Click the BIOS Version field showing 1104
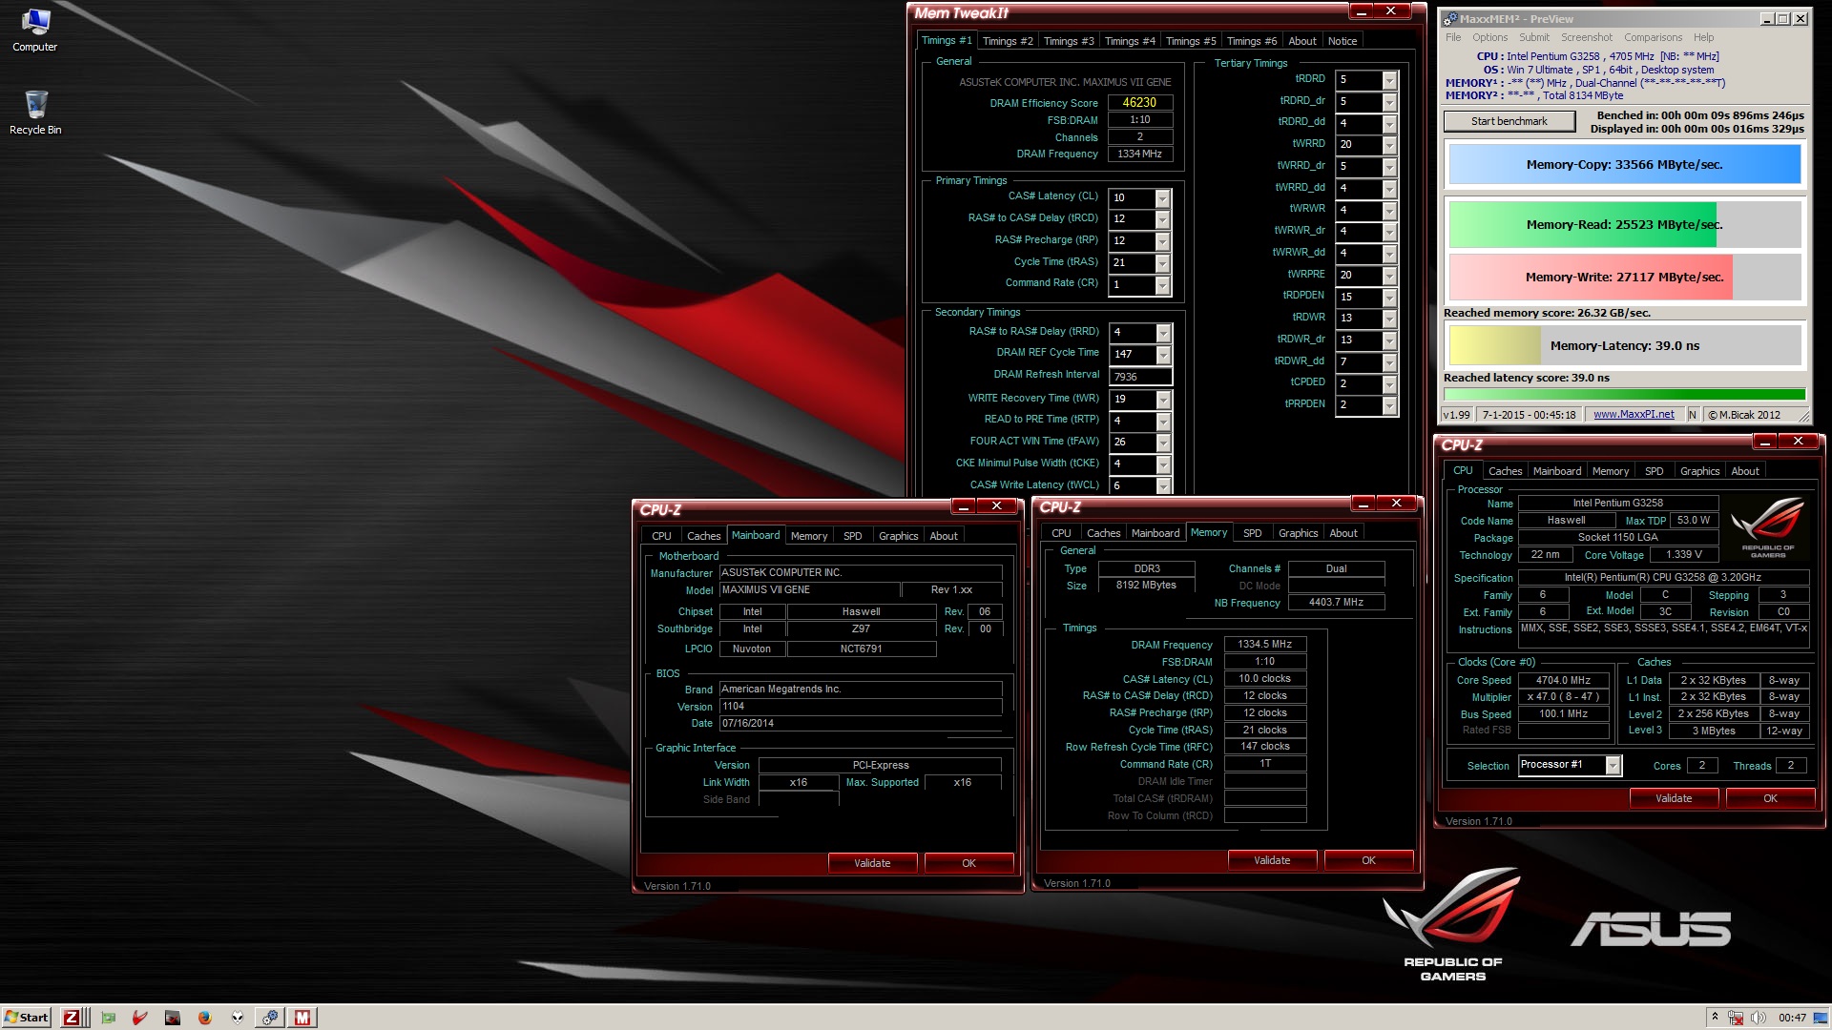The image size is (1832, 1030). click(861, 707)
